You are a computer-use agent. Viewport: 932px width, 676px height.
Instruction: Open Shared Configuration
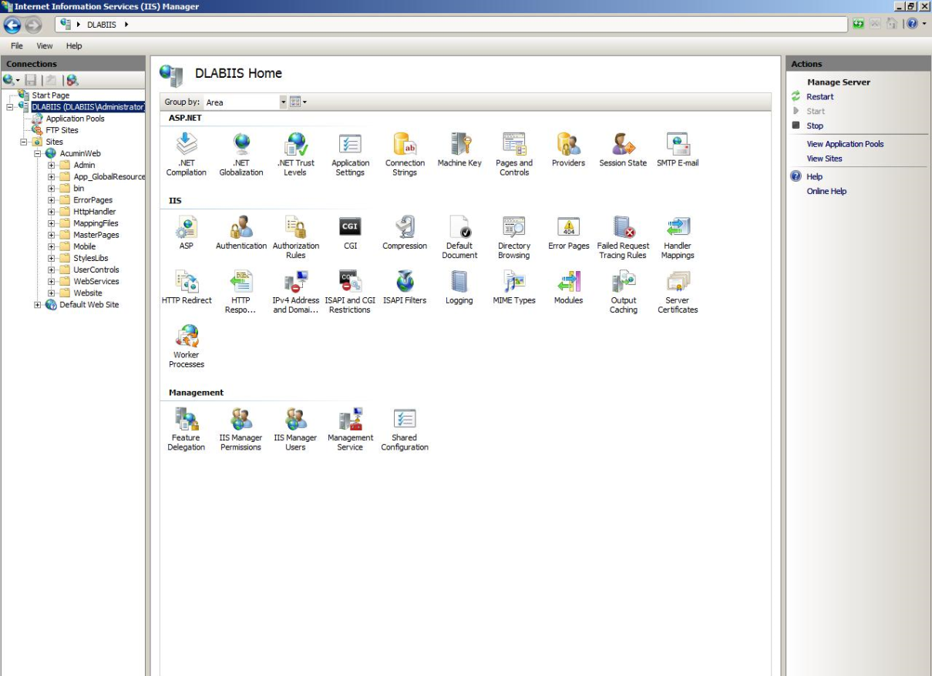click(405, 429)
